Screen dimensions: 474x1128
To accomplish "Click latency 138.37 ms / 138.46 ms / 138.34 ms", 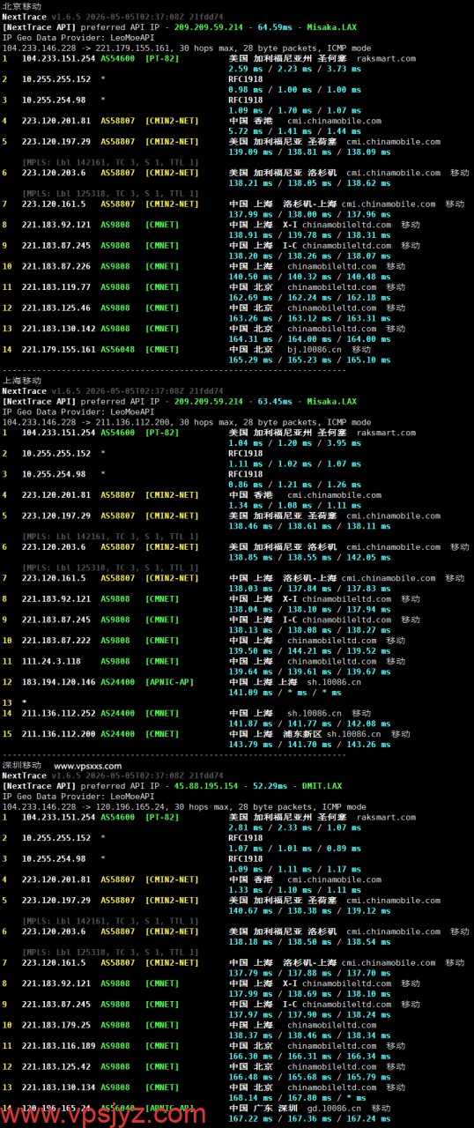I will [303, 1035].
